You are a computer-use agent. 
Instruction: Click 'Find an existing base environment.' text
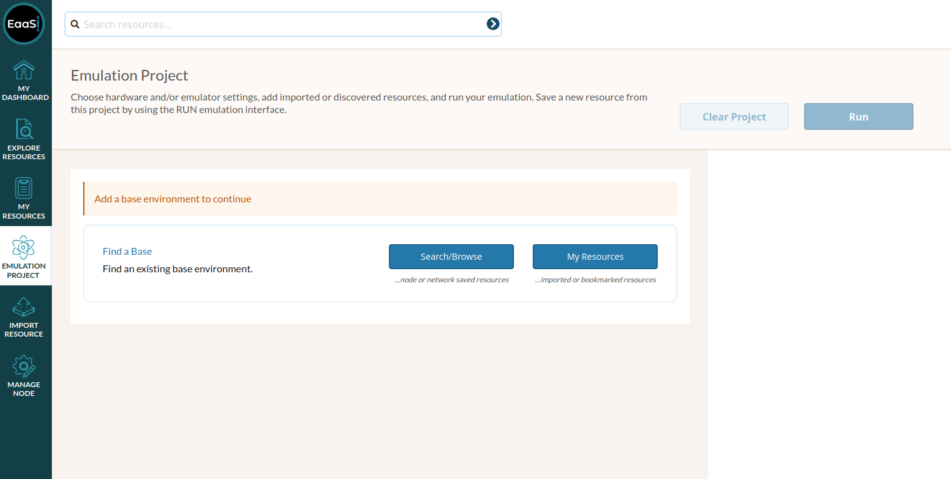click(x=178, y=269)
